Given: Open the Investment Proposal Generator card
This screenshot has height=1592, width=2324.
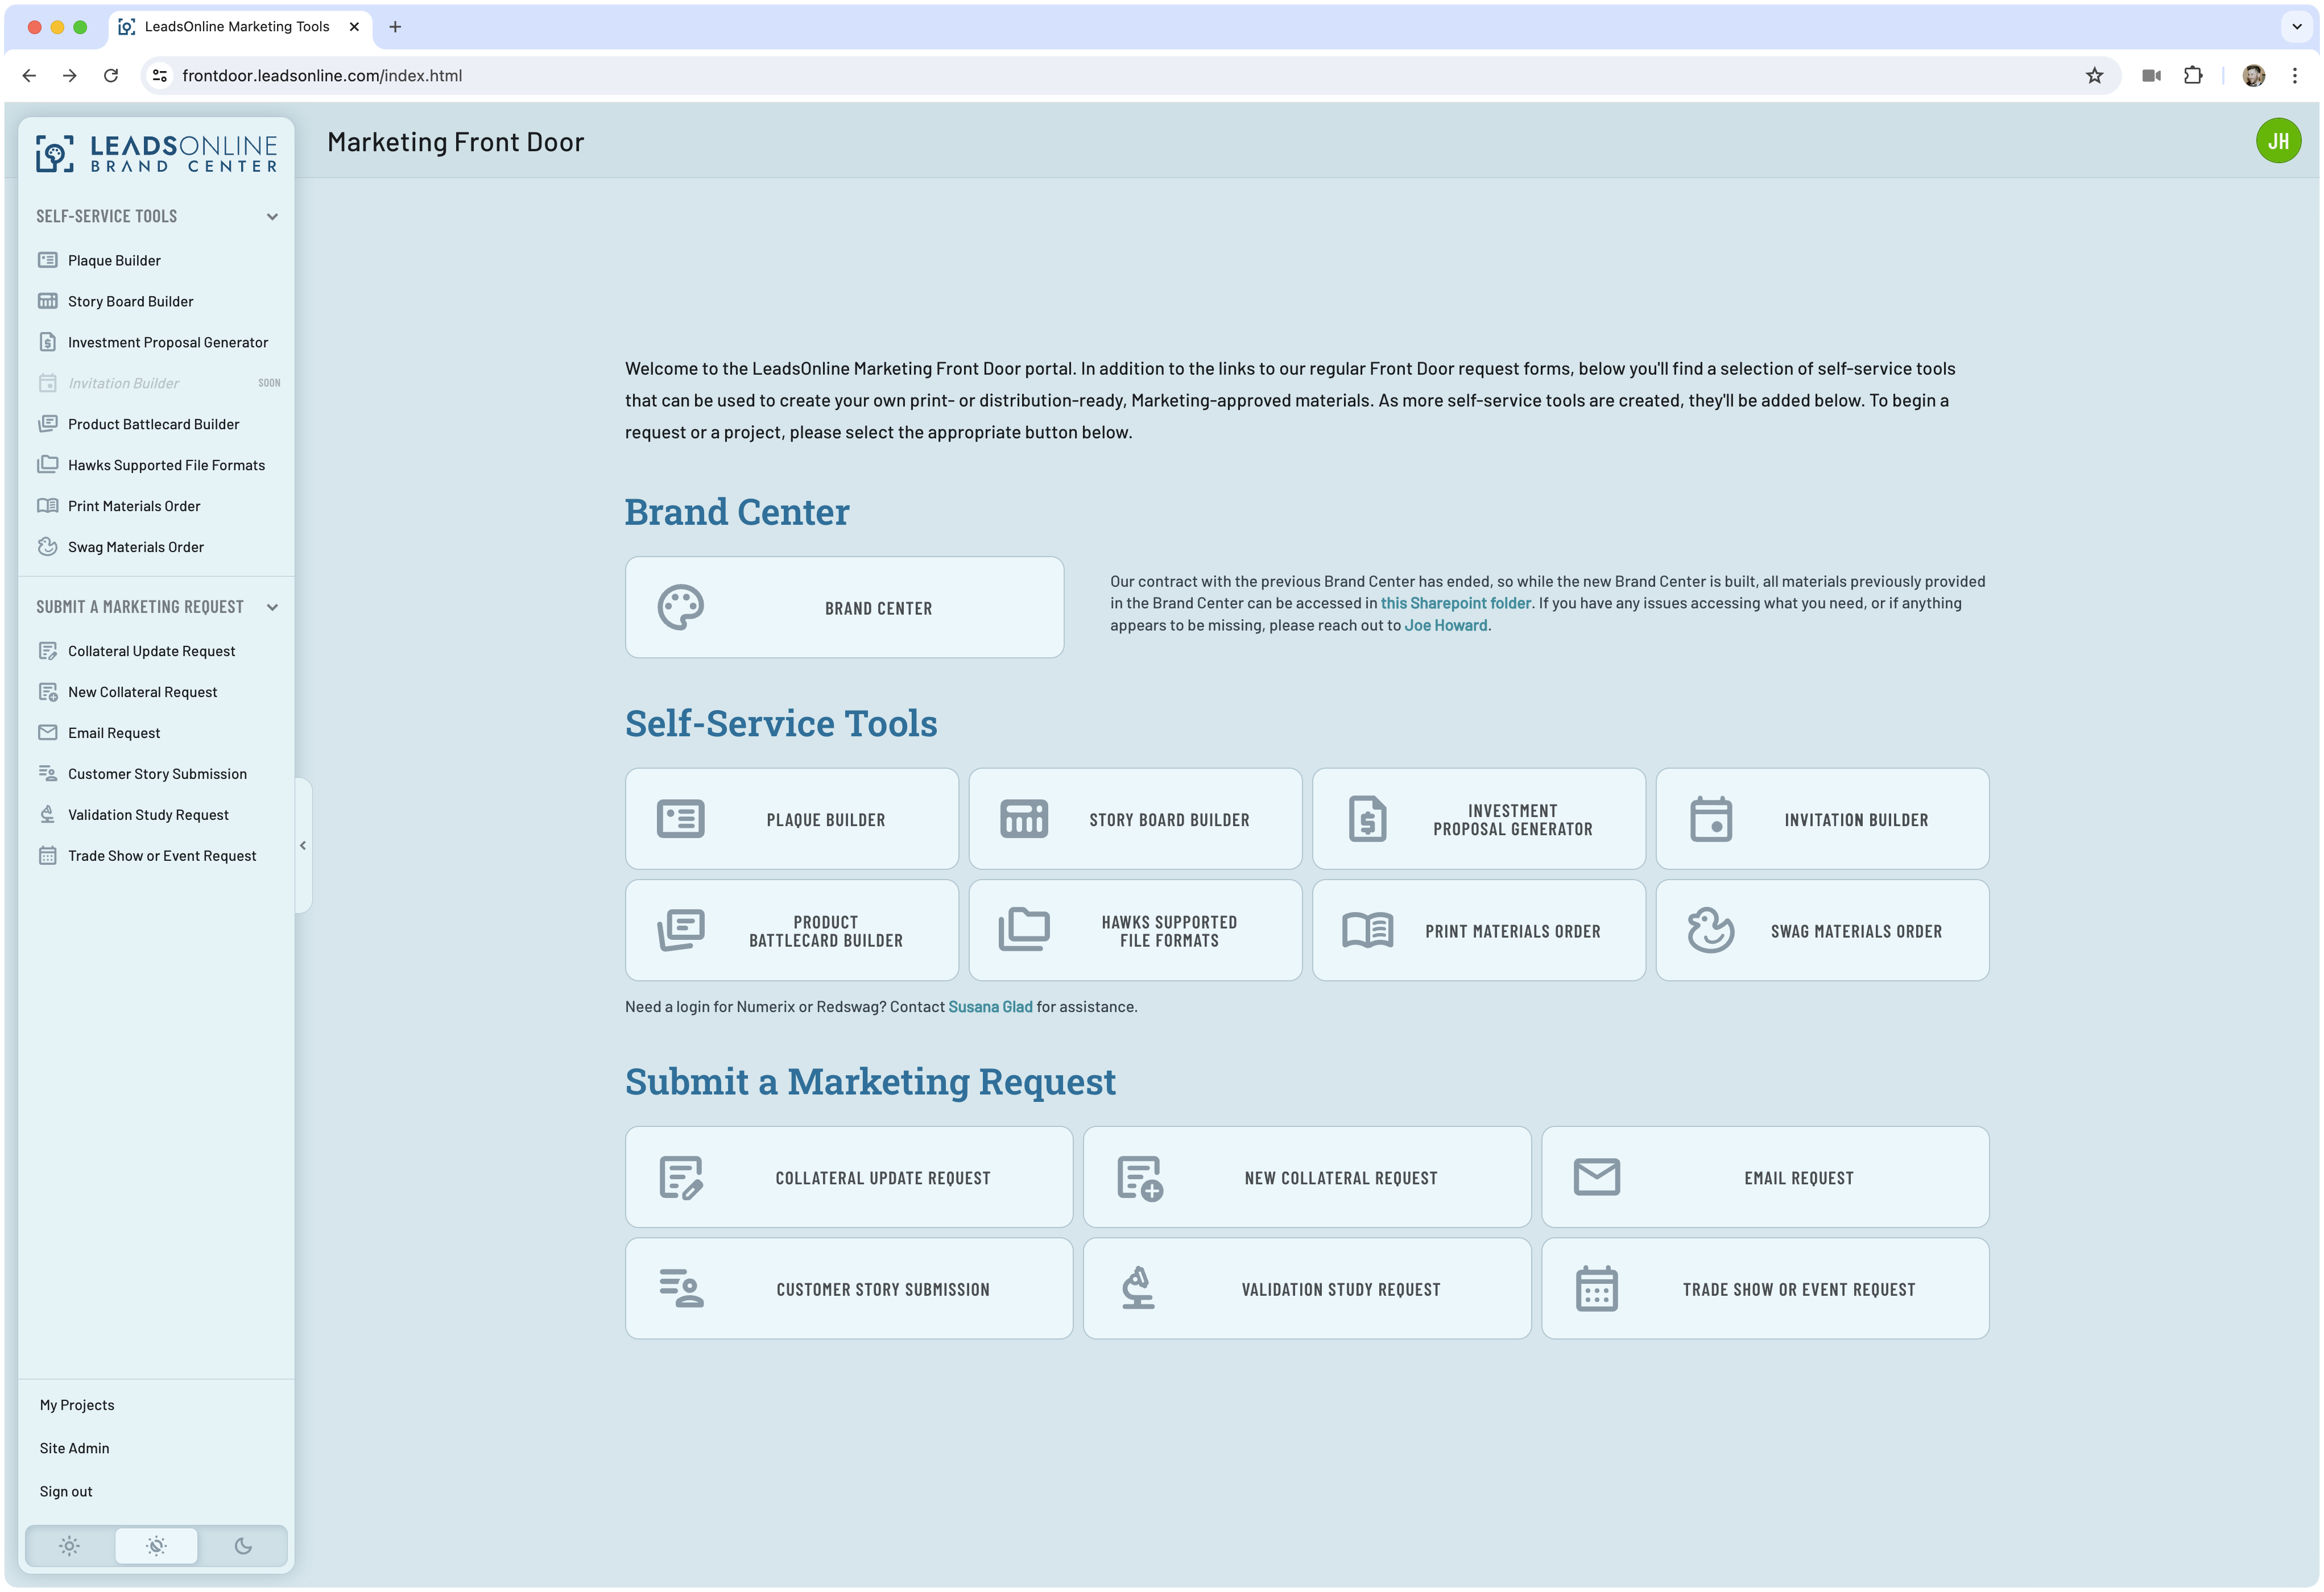Looking at the screenshot, I should [1479, 819].
